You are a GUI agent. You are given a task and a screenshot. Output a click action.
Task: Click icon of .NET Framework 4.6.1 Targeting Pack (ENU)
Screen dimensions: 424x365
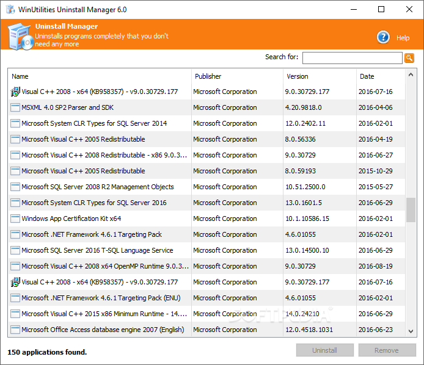[x=15, y=298]
